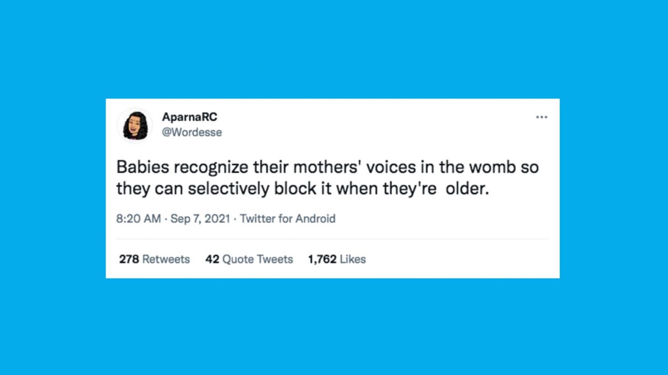Open the AparnaRC display name
668x375 pixels.
pyautogui.click(x=190, y=117)
